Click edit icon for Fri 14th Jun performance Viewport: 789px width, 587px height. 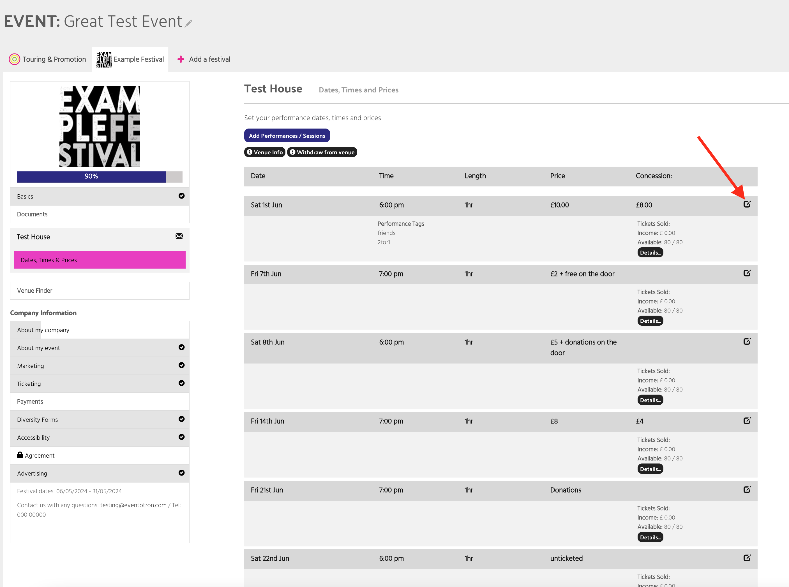(747, 421)
